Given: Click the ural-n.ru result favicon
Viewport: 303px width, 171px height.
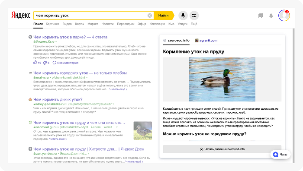Looking at the screenshot, I should (x=30, y=73).
